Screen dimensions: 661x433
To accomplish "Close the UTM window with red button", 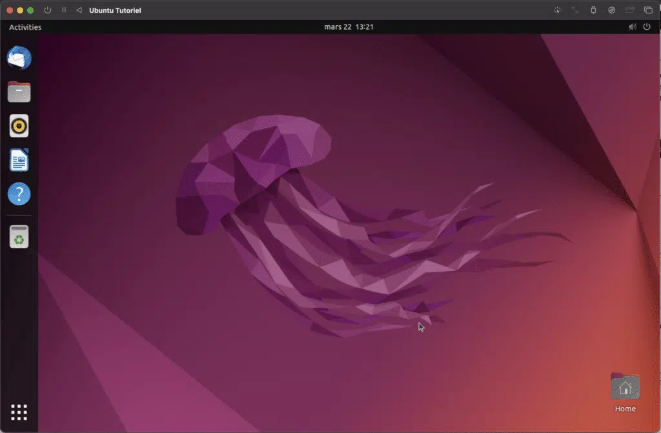I will coord(10,10).
